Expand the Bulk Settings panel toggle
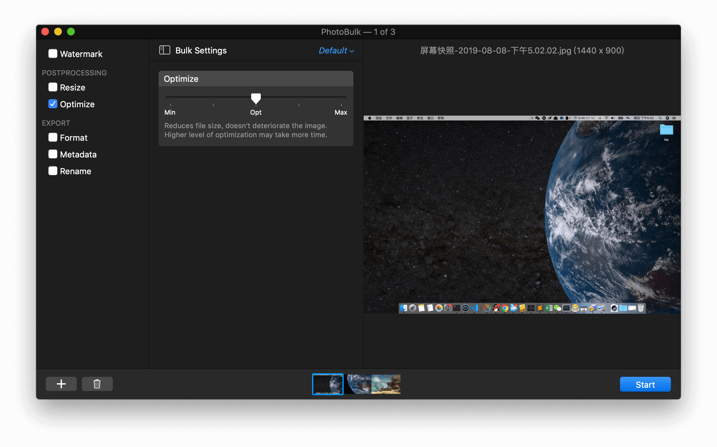717x447 pixels. pos(164,51)
